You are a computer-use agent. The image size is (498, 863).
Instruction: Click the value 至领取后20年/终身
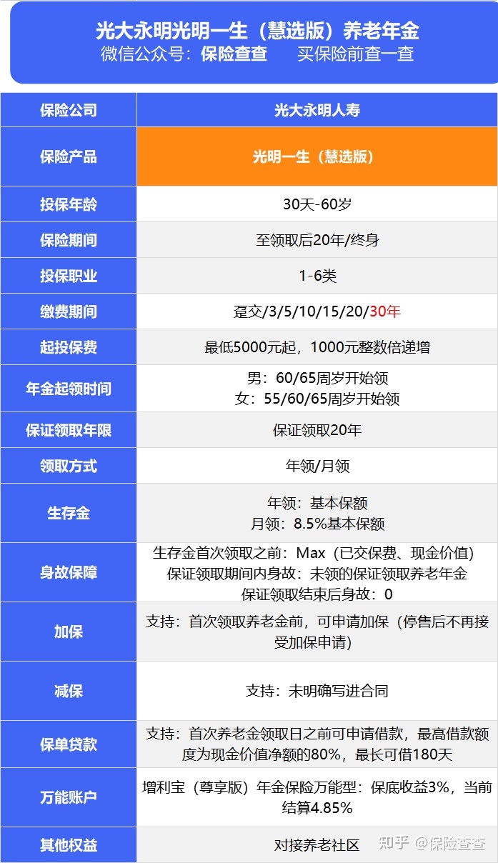(317, 240)
